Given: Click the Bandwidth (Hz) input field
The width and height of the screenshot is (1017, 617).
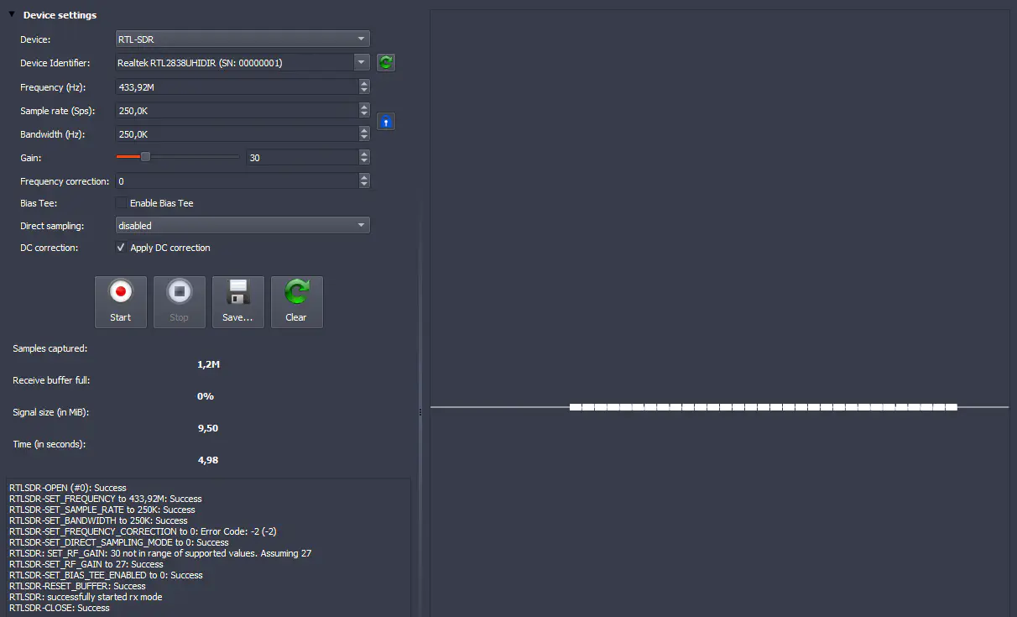Looking at the screenshot, I should point(235,133).
